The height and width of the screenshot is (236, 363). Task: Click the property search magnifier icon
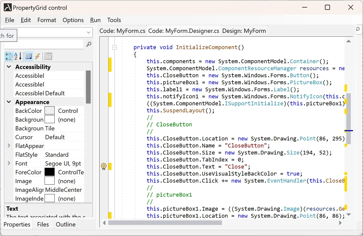pyautogui.click(x=89, y=44)
